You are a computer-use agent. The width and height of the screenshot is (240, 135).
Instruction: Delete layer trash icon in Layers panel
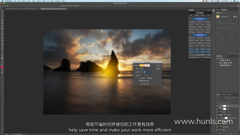tap(236, 133)
